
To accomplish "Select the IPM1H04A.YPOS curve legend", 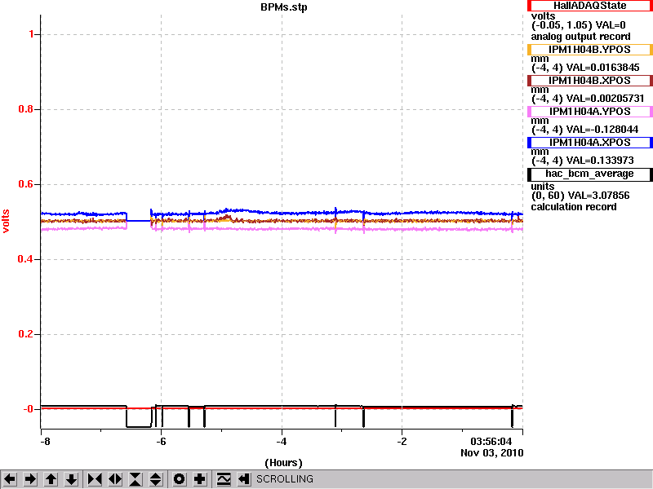I will click(589, 112).
